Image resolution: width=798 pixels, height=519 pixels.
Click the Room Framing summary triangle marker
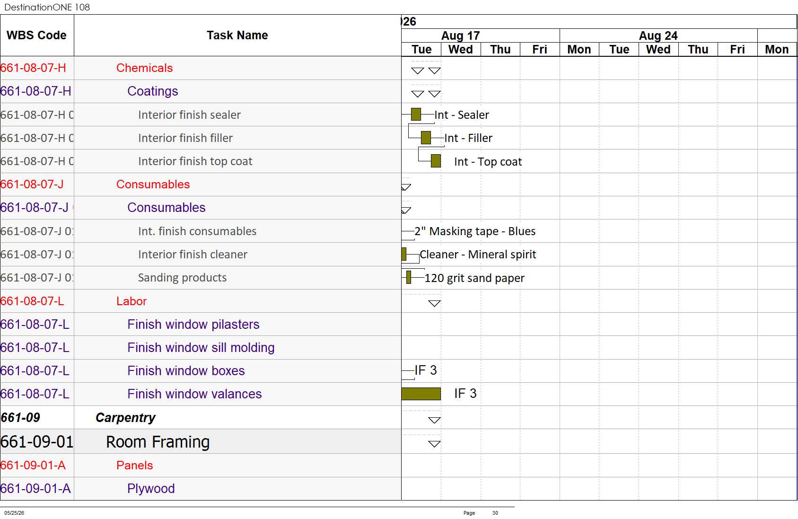pos(434,444)
